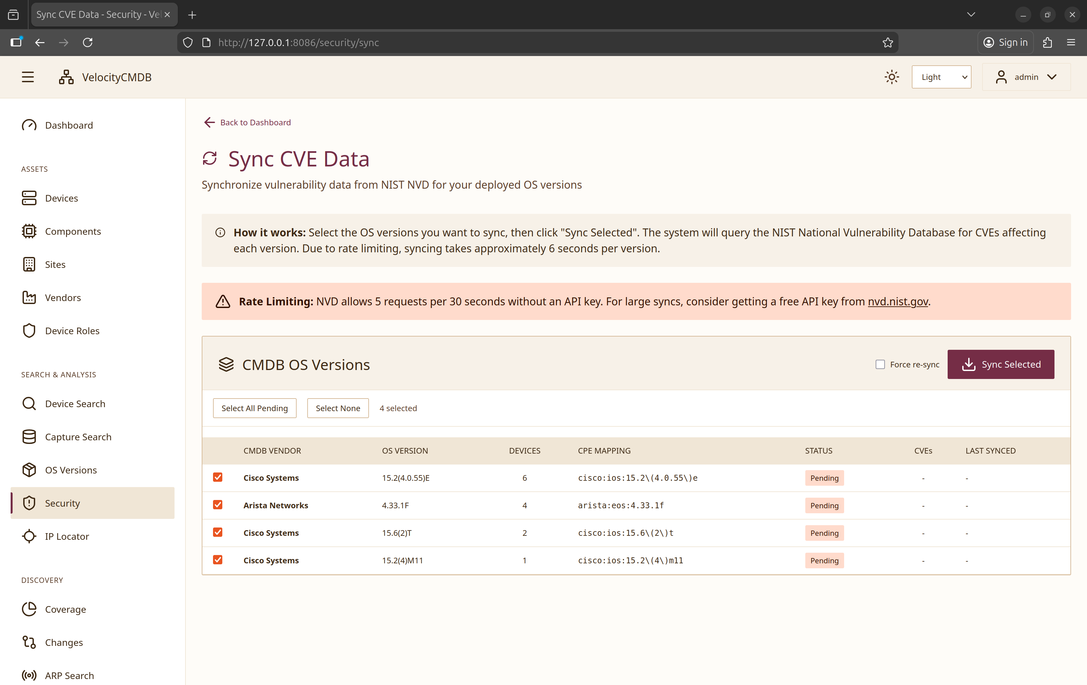1087x685 pixels.
Task: Uncheck the Arista Networks 4.33.1F checkbox
Action: coord(218,505)
